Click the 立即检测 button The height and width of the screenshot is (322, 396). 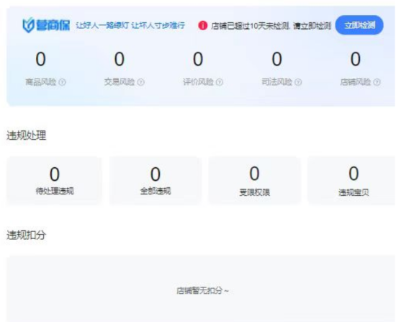pos(359,25)
